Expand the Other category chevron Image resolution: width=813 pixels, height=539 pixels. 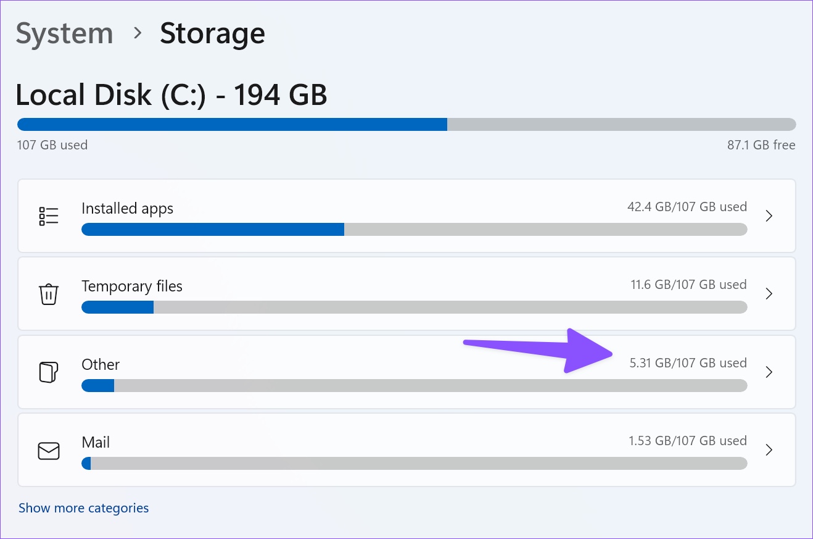click(769, 372)
